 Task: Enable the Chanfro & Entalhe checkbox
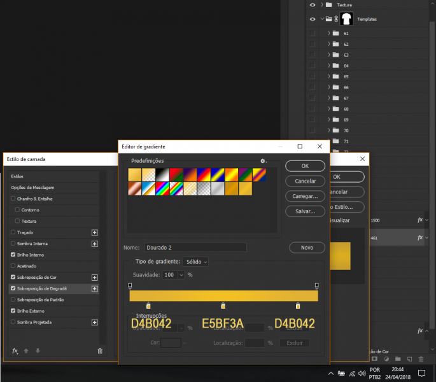click(13, 199)
